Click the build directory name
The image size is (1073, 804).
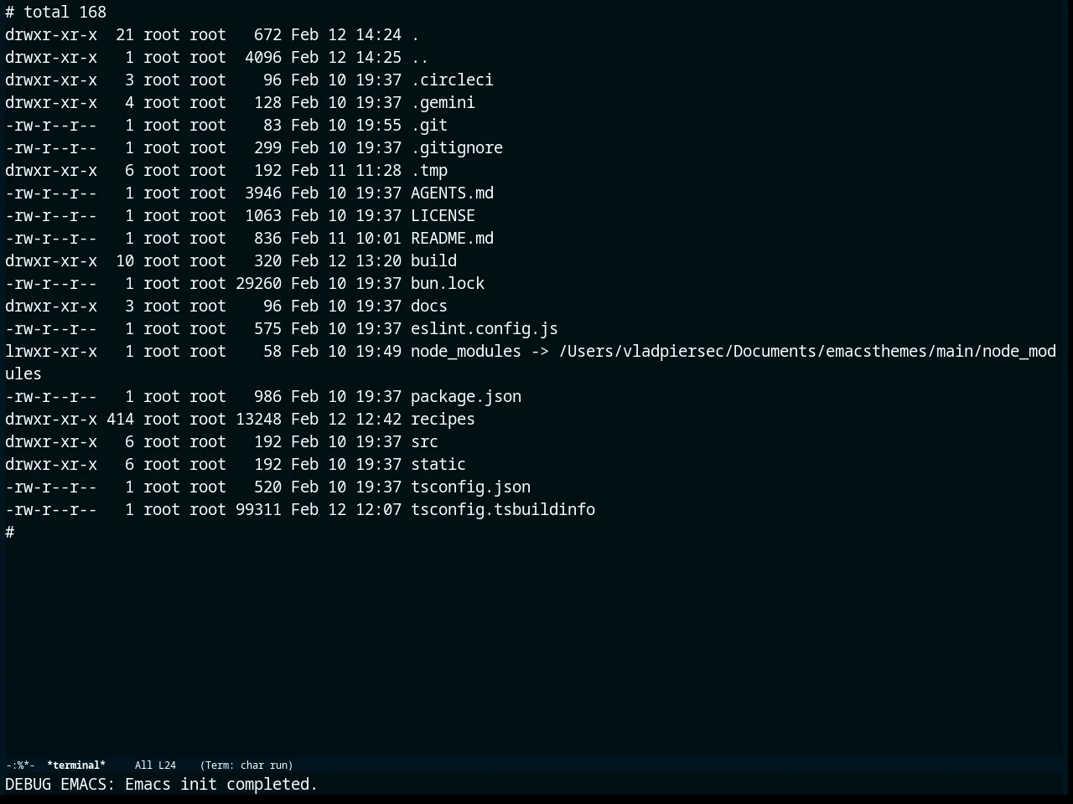click(x=433, y=260)
